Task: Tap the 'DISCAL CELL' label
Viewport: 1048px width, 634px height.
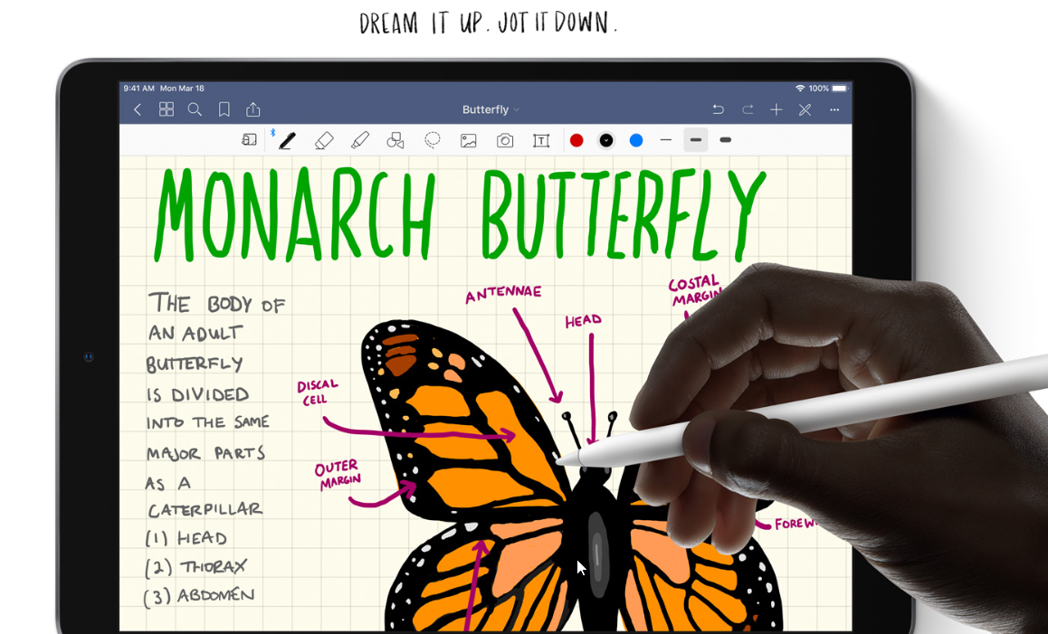Action: point(318,393)
